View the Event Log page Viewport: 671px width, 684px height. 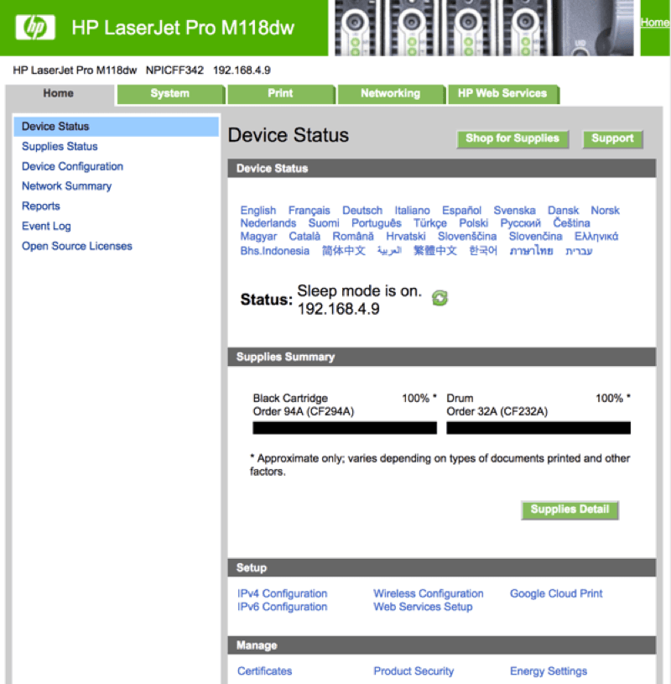[x=46, y=226]
